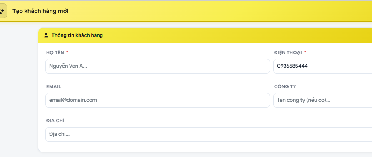The width and height of the screenshot is (372, 157).
Task: Click the ĐIỆN THOẠI field label
Action: [x=288, y=52]
